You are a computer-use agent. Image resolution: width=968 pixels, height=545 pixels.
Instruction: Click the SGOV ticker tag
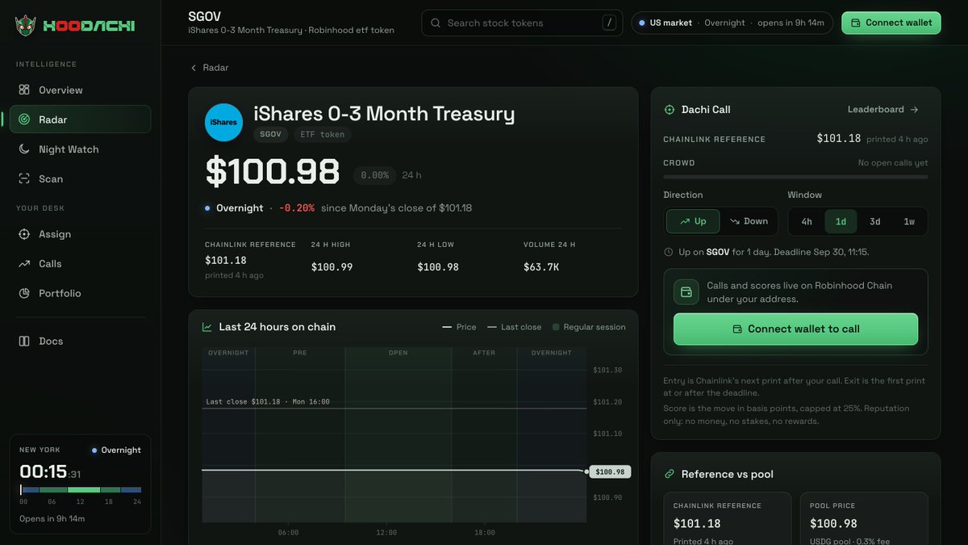coord(270,135)
